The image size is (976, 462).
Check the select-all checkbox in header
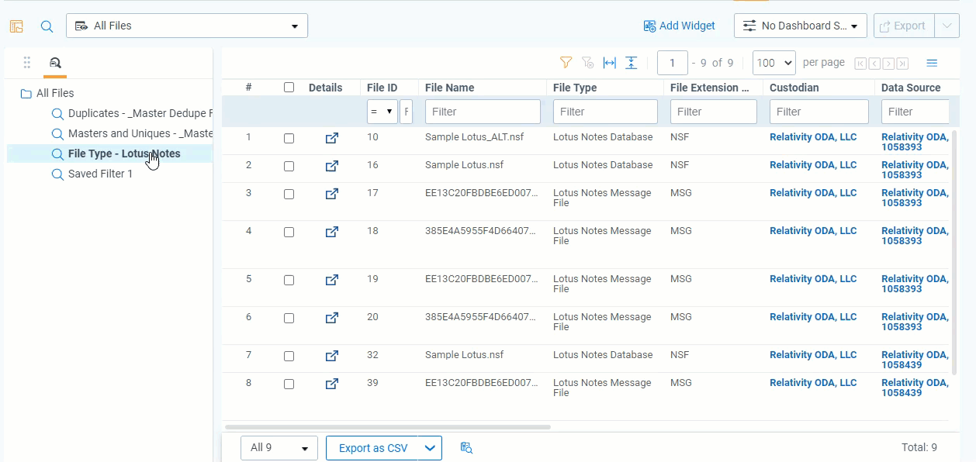tap(289, 88)
